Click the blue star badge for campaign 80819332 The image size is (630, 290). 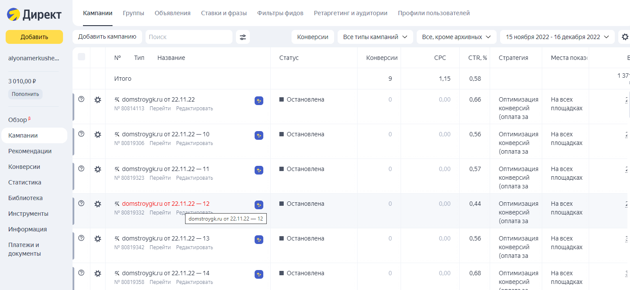(259, 205)
